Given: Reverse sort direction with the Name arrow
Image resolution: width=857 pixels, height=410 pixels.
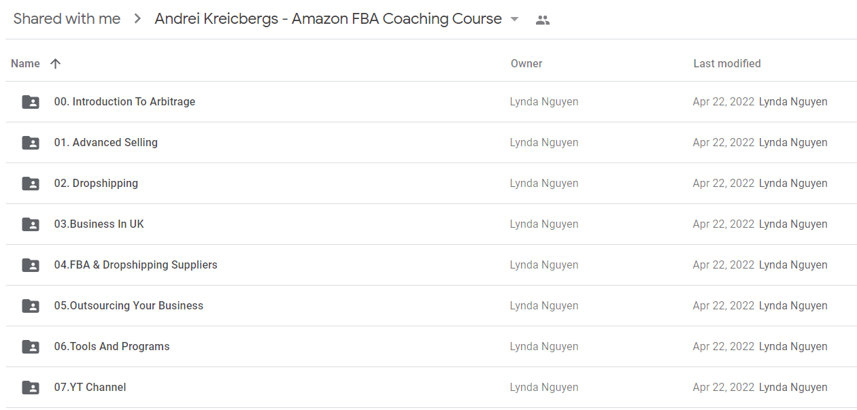Looking at the screenshot, I should (x=56, y=63).
